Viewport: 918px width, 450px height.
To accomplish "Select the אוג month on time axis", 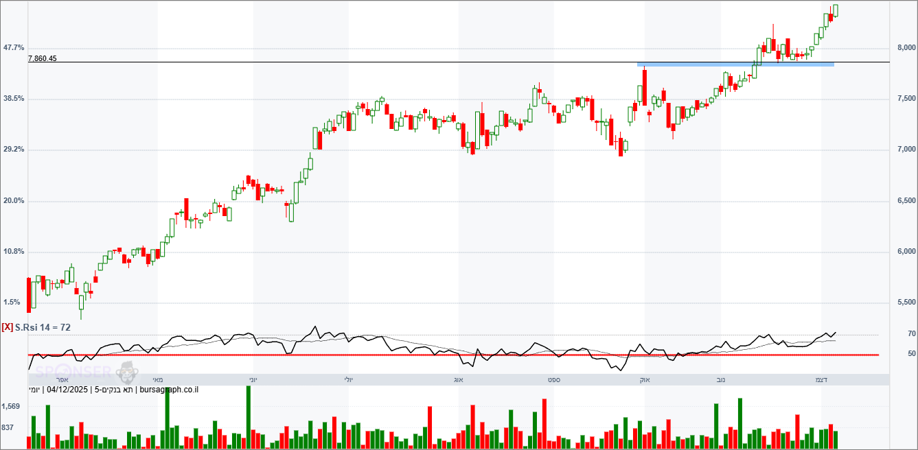I will coord(459,379).
